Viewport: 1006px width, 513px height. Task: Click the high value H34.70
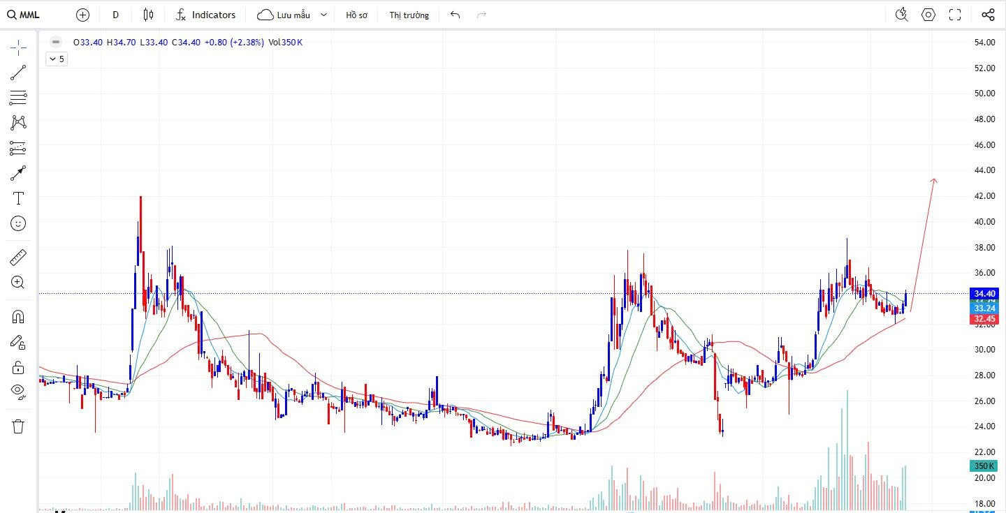pyautogui.click(x=121, y=43)
